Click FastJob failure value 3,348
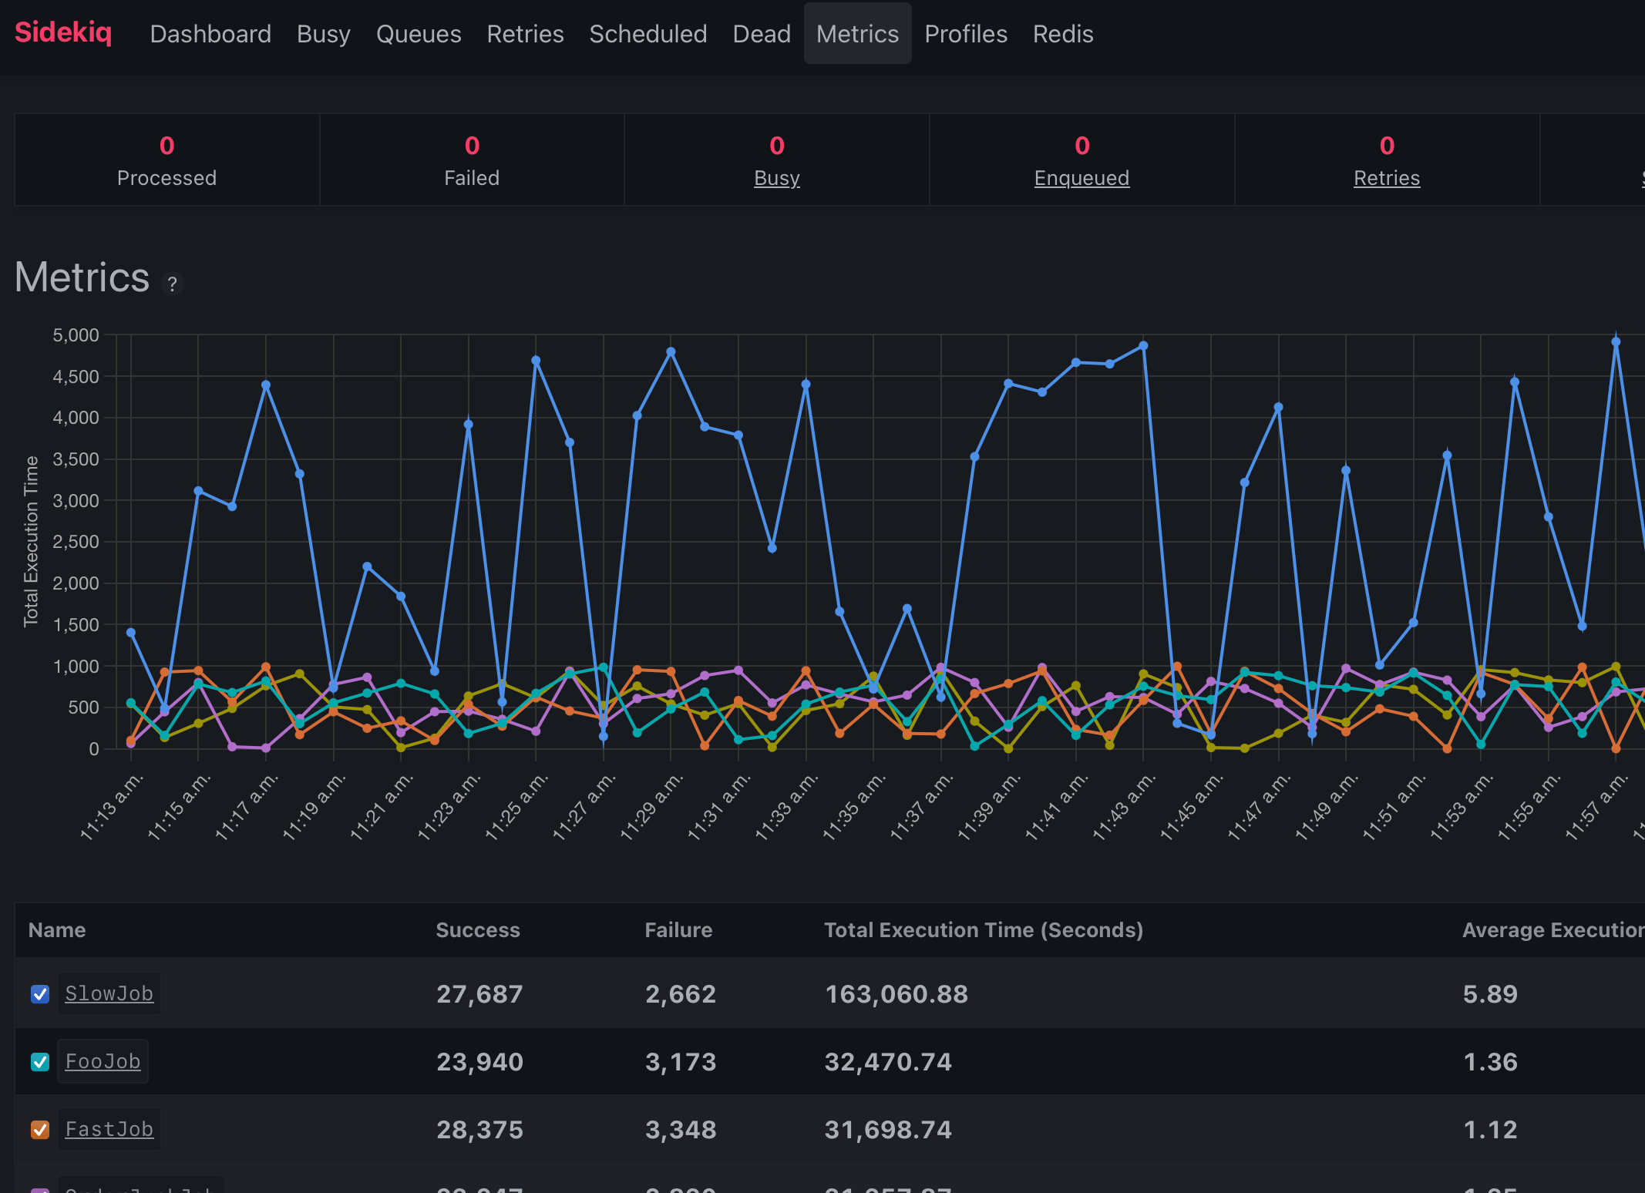This screenshot has width=1645, height=1193. click(x=681, y=1130)
